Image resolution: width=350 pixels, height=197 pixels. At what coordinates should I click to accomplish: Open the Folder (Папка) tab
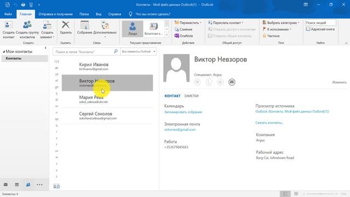click(84, 14)
